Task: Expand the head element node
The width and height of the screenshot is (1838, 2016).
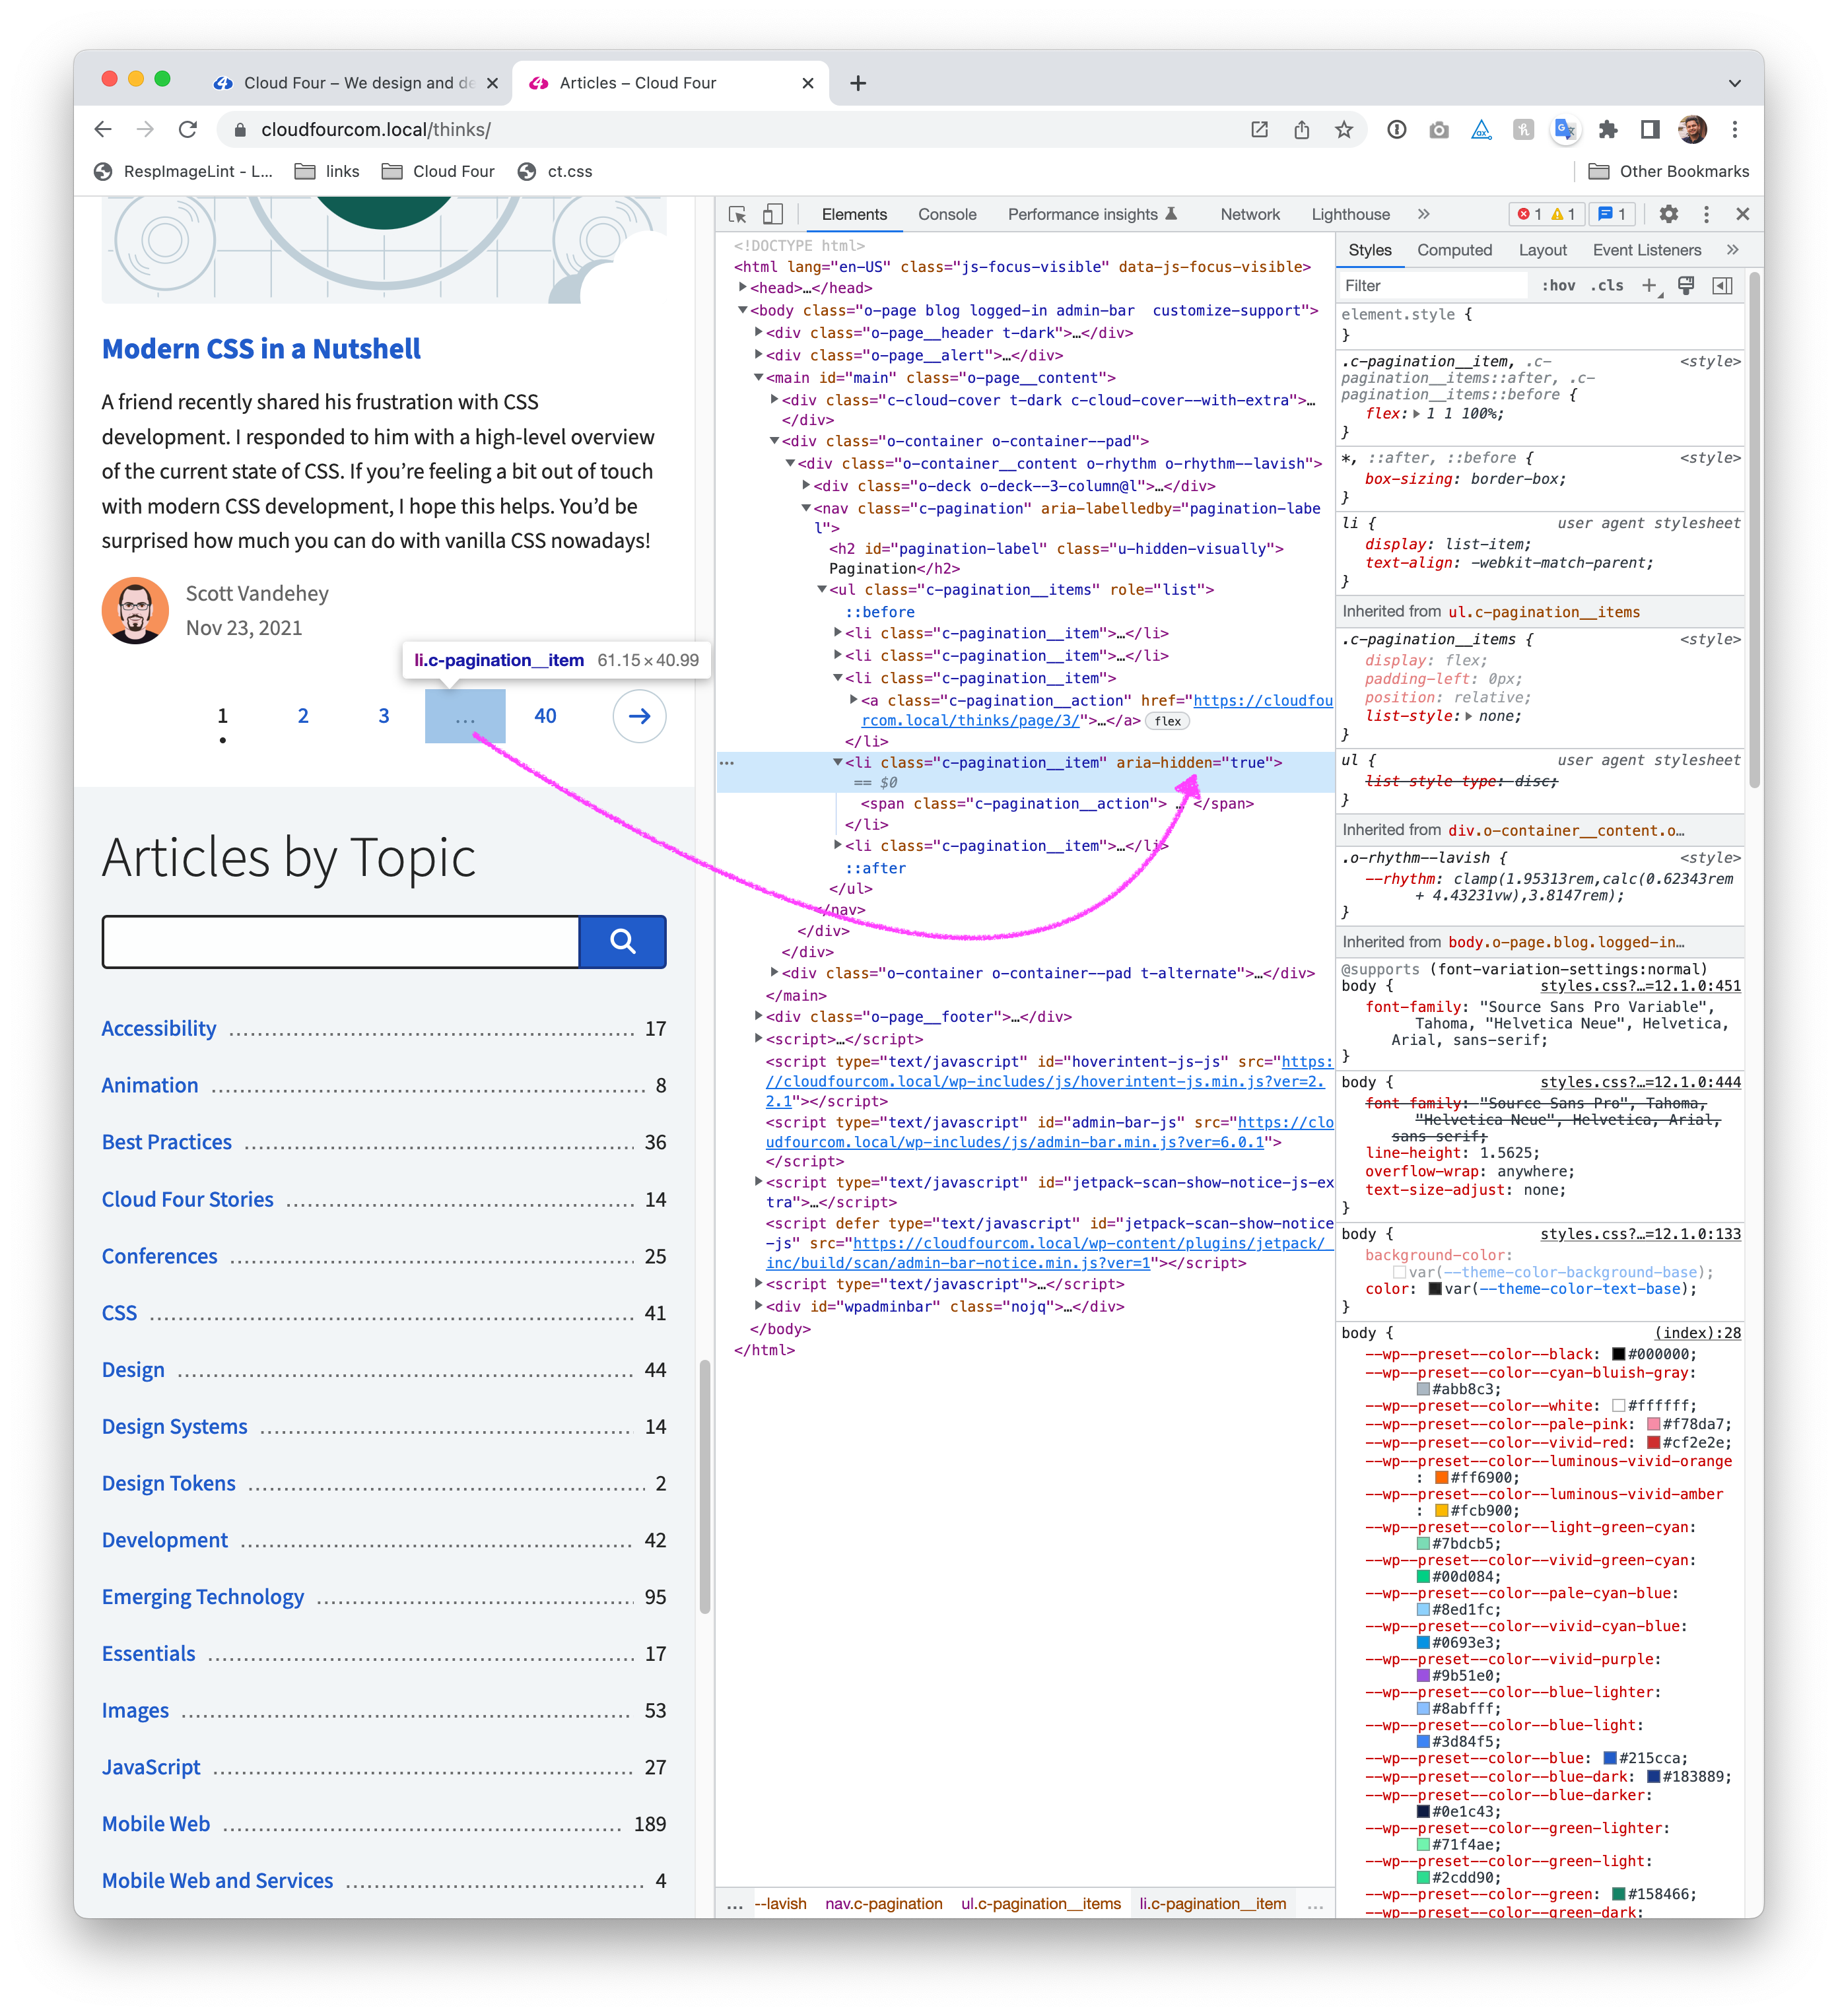Action: pos(742,288)
